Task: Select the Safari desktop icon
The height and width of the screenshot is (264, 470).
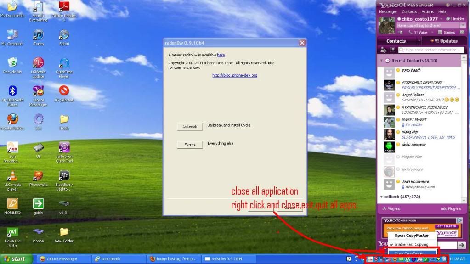Action: (x=64, y=38)
